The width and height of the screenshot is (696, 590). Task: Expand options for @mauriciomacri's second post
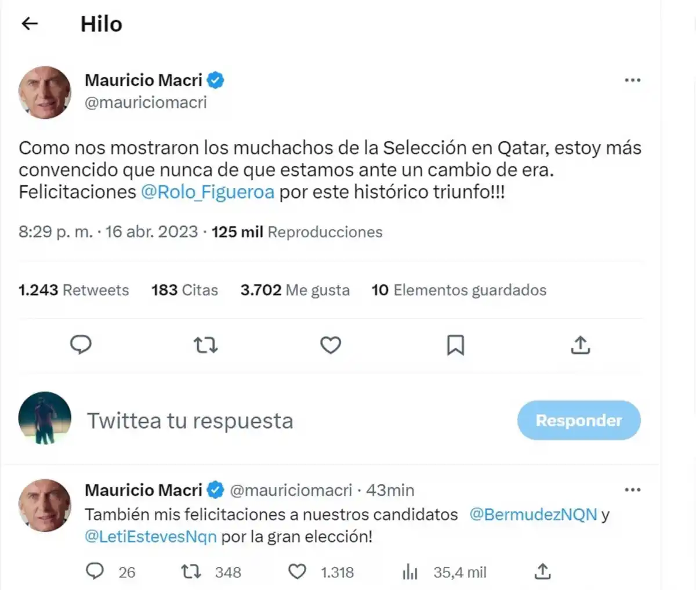(633, 490)
